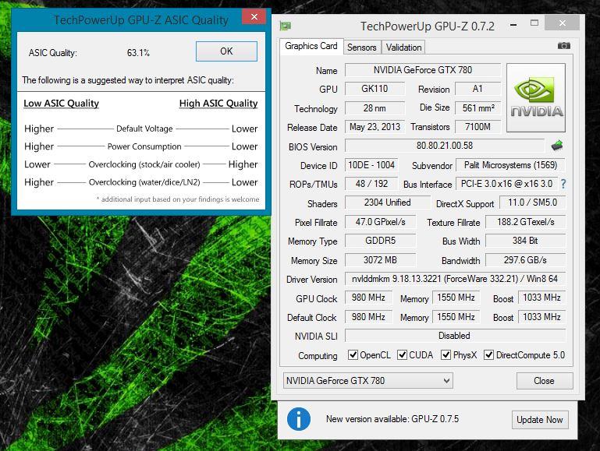Screen dimensions: 600x451
Task: Click Overclocking (water/dice/LN2) label
Action: click(144, 182)
